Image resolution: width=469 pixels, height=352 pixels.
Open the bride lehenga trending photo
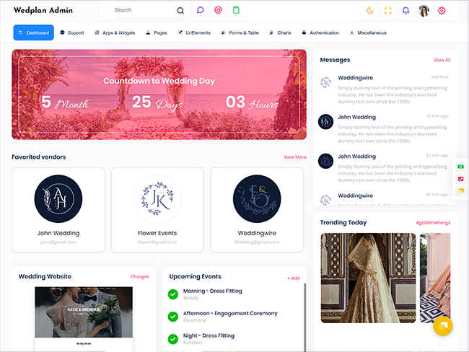click(x=368, y=277)
